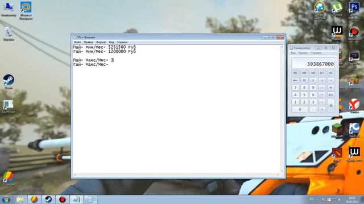The height and width of the screenshot is (204, 364).
Task: Open the Вид menu in Calculator
Action: coord(293,53)
